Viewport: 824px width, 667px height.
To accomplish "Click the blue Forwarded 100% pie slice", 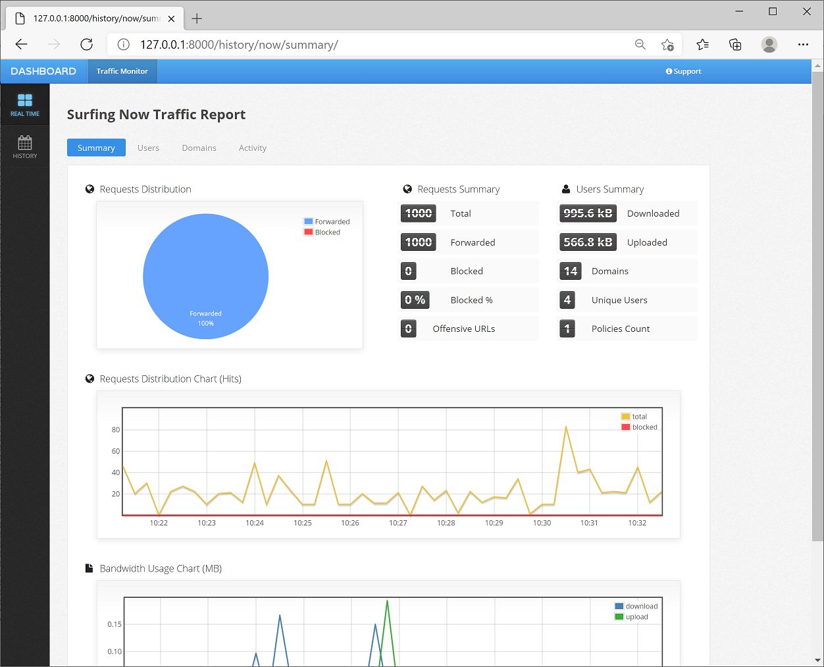I will click(205, 276).
